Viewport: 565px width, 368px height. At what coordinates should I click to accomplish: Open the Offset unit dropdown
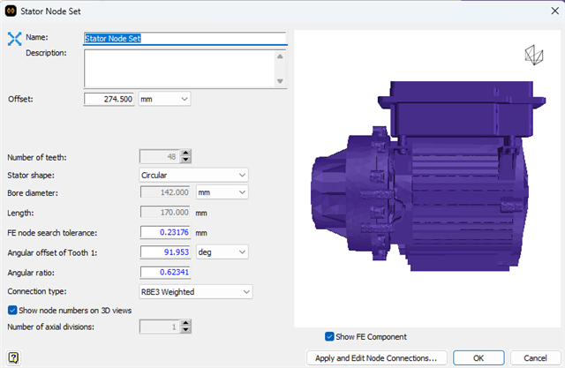point(164,99)
